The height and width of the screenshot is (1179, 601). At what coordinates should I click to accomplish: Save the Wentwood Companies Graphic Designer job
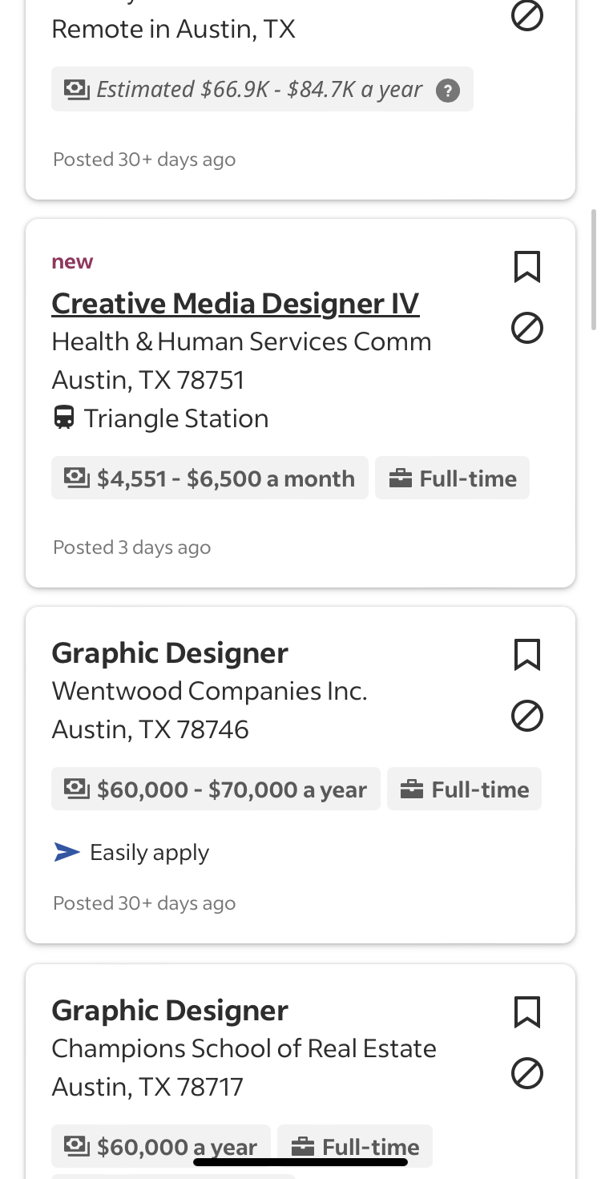(526, 655)
